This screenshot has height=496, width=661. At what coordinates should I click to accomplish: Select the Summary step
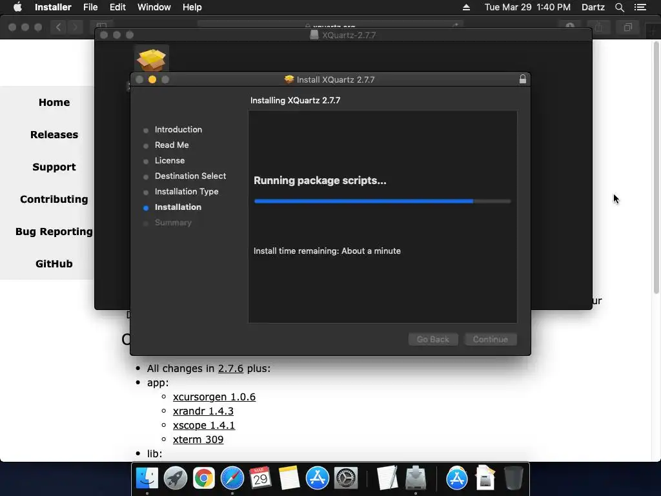tap(173, 223)
